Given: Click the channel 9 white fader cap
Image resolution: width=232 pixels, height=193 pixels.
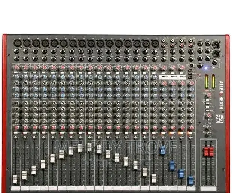Looking at the screenshot, I should click(x=89, y=147).
